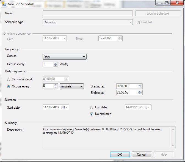Increase the Recur every days value
This screenshot has height=162, width=185.
point(56,63)
